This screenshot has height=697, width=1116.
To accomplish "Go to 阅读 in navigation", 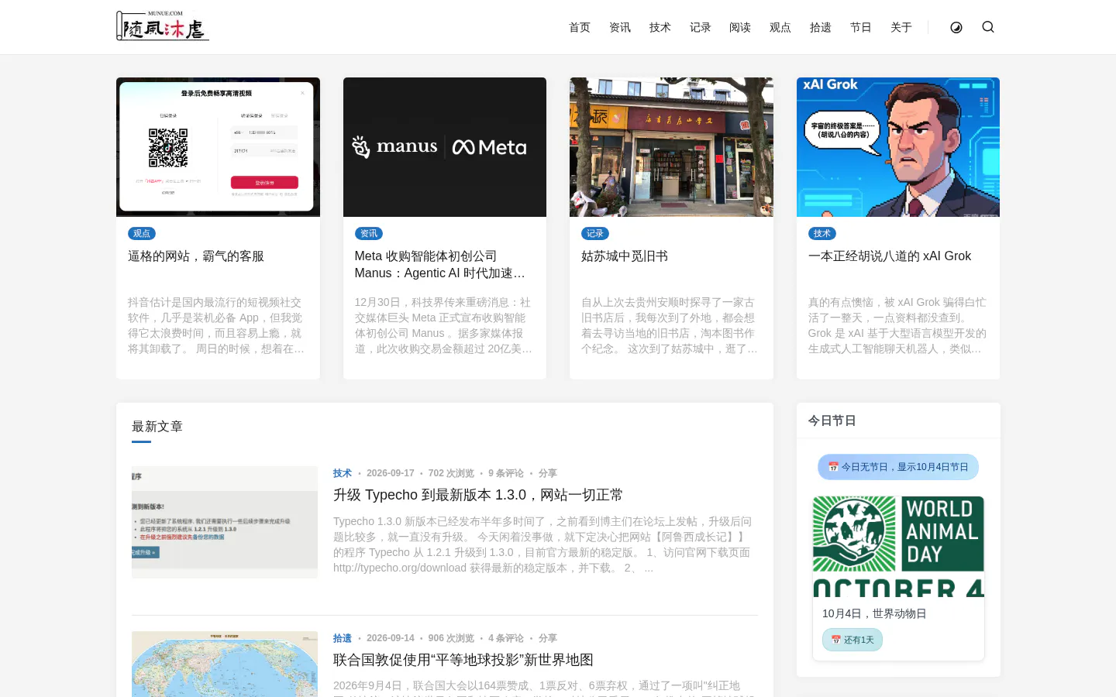I will [740, 27].
